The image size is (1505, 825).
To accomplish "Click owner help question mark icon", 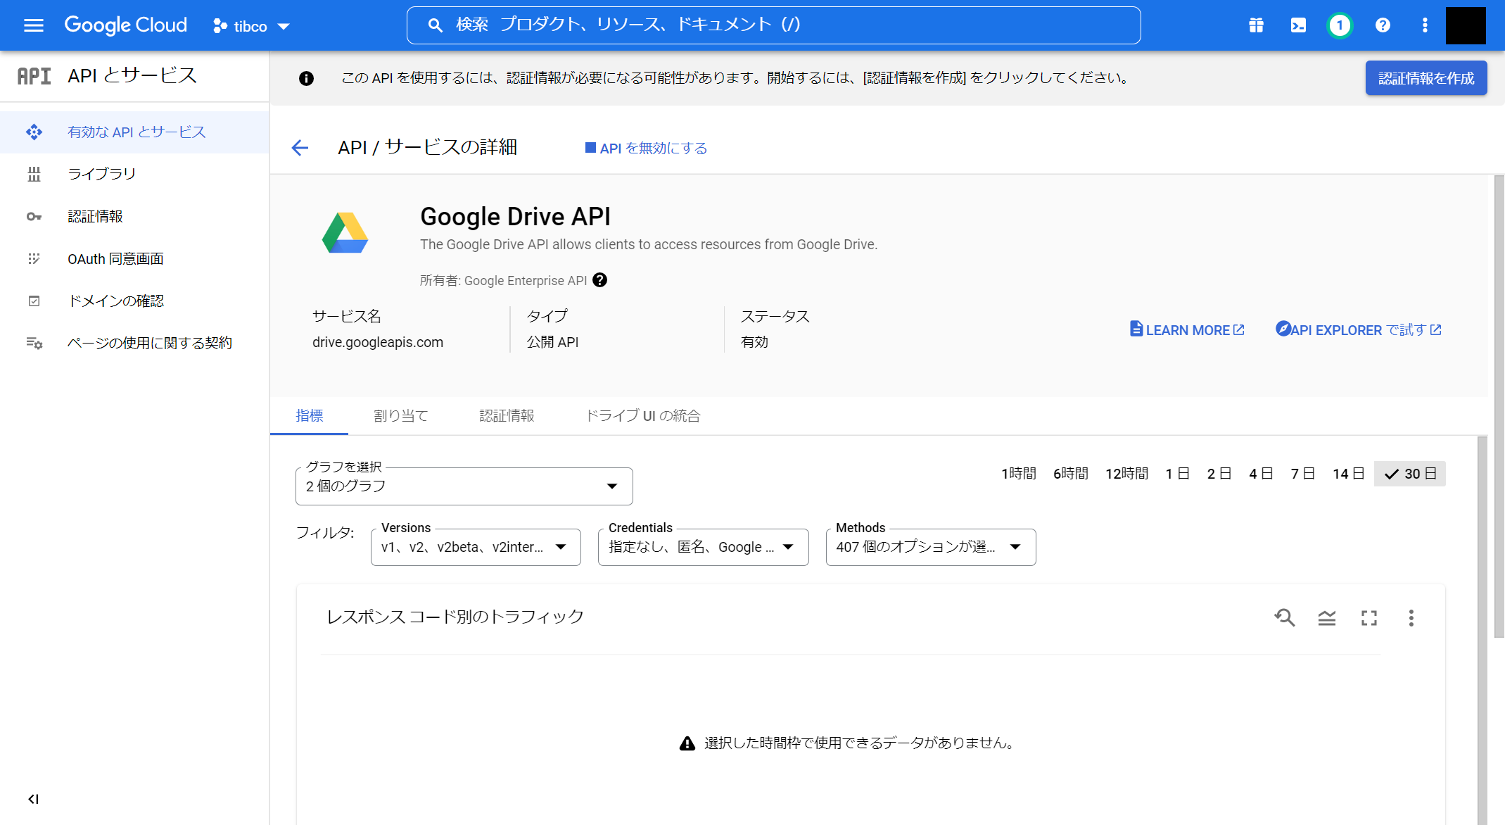I will click(x=599, y=280).
